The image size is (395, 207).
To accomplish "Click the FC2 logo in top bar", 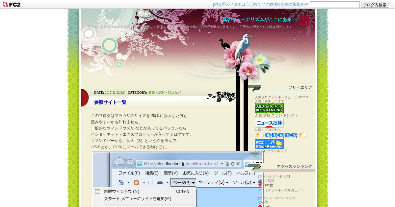I will (12, 5).
